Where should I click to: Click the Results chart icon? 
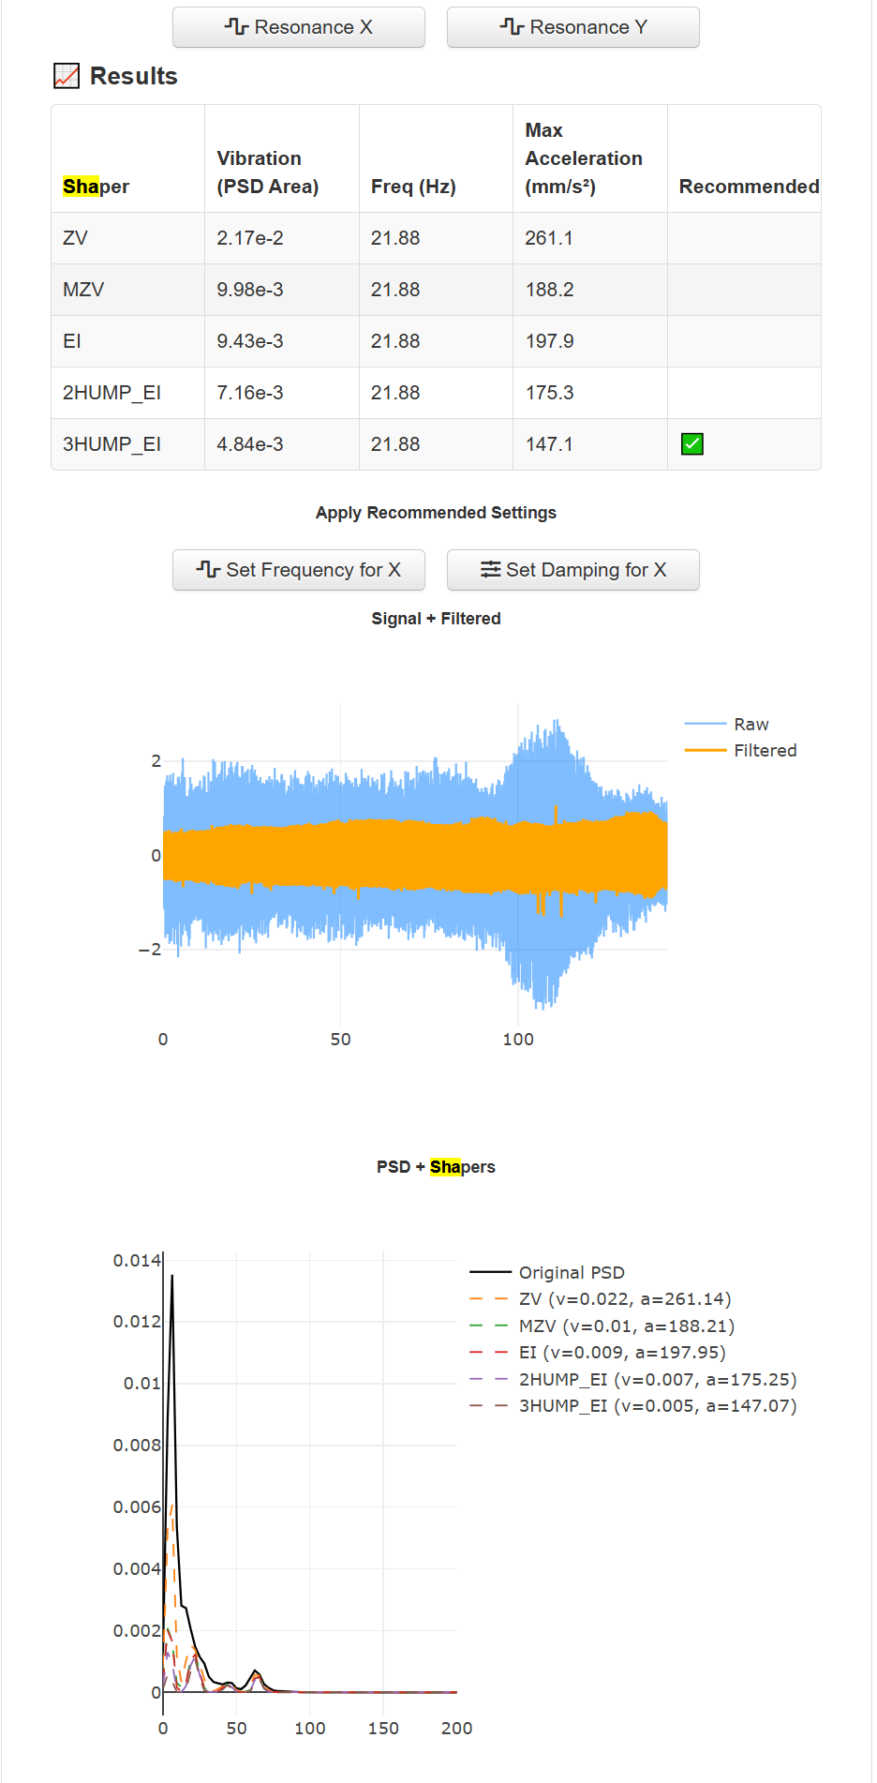click(67, 76)
